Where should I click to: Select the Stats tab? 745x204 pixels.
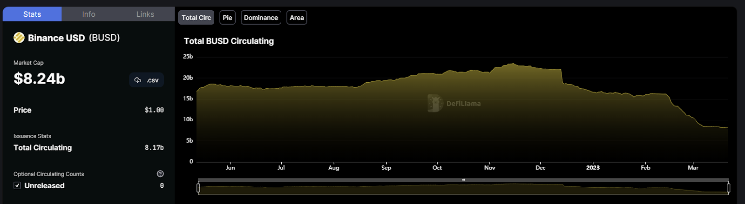coord(32,14)
